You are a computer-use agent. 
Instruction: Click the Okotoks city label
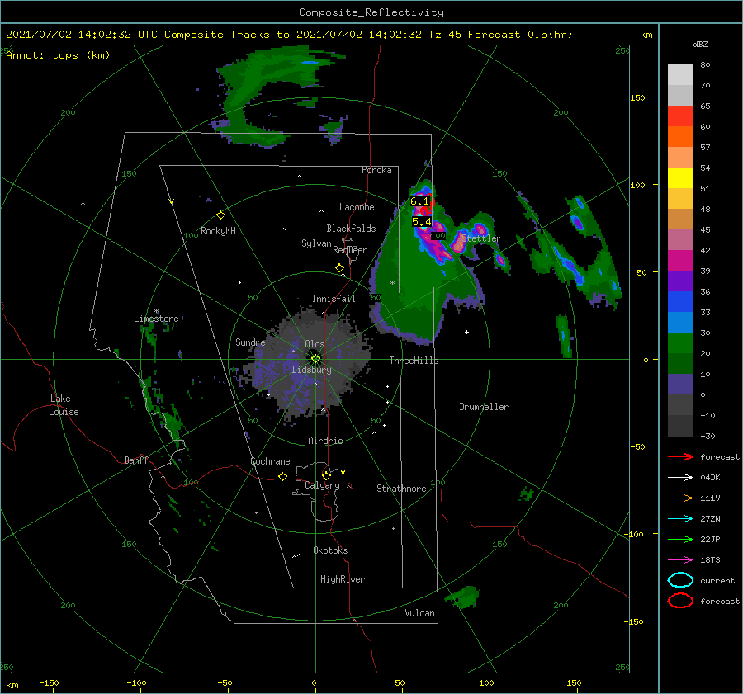pos(330,550)
